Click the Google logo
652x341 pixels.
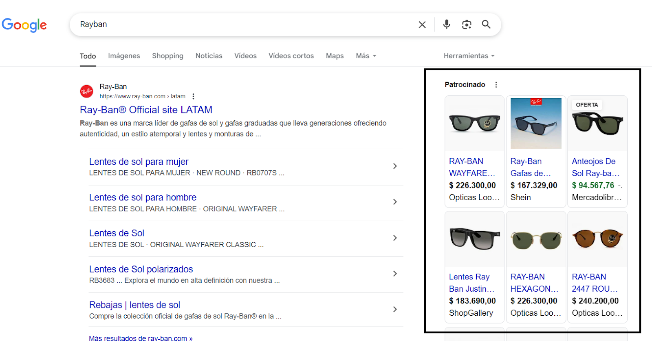[24, 25]
